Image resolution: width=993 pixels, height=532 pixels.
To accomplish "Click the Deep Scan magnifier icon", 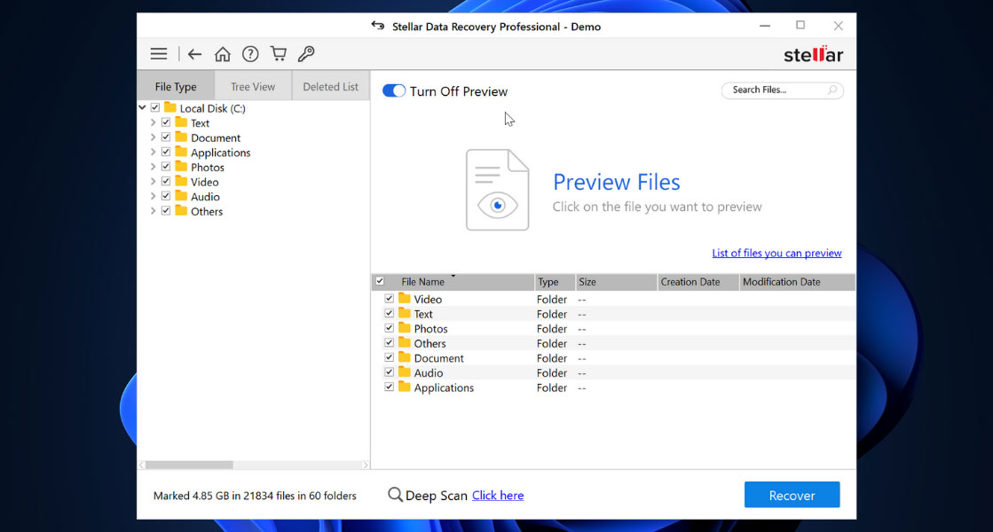I will 394,495.
